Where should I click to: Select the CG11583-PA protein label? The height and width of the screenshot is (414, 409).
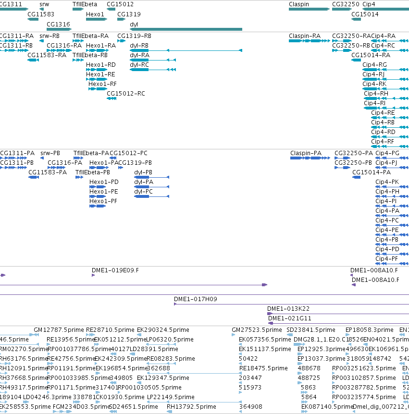tap(48, 172)
